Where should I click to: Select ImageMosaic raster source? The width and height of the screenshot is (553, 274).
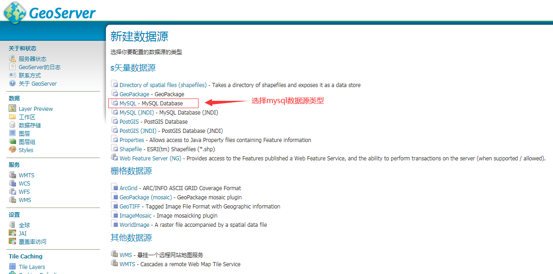point(136,215)
